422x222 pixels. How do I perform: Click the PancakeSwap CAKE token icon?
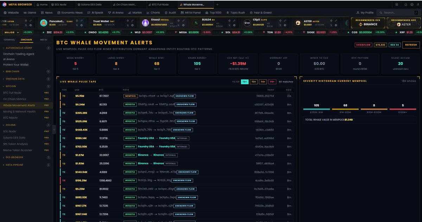[44, 23]
